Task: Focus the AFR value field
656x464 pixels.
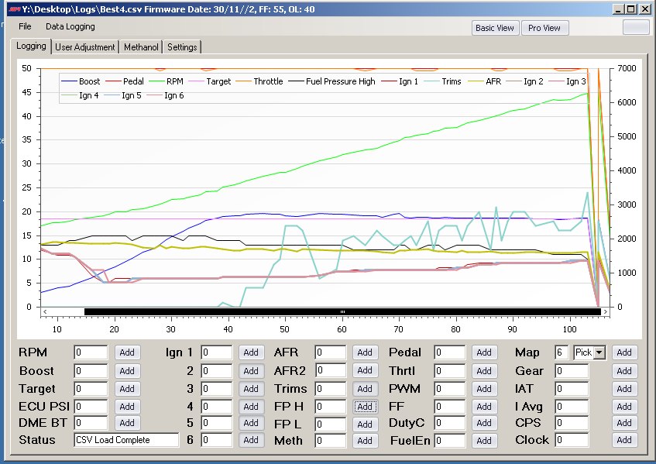Action: click(331, 352)
